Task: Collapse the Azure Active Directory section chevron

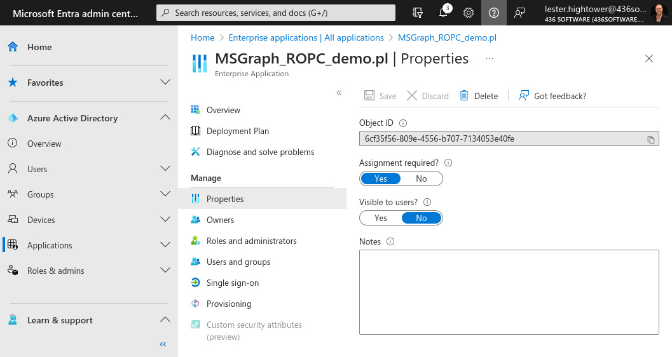Action: point(165,118)
